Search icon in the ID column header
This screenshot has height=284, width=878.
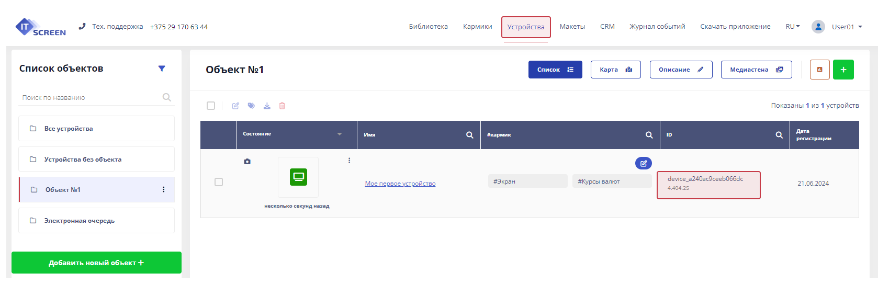779,135
